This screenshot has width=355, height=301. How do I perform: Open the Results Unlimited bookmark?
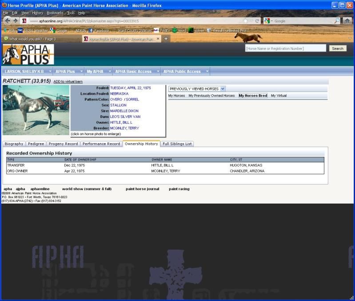[227, 30]
